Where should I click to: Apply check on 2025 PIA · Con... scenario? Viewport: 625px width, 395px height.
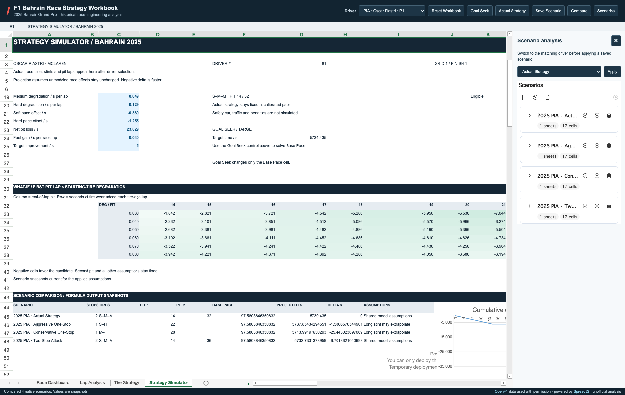click(585, 176)
